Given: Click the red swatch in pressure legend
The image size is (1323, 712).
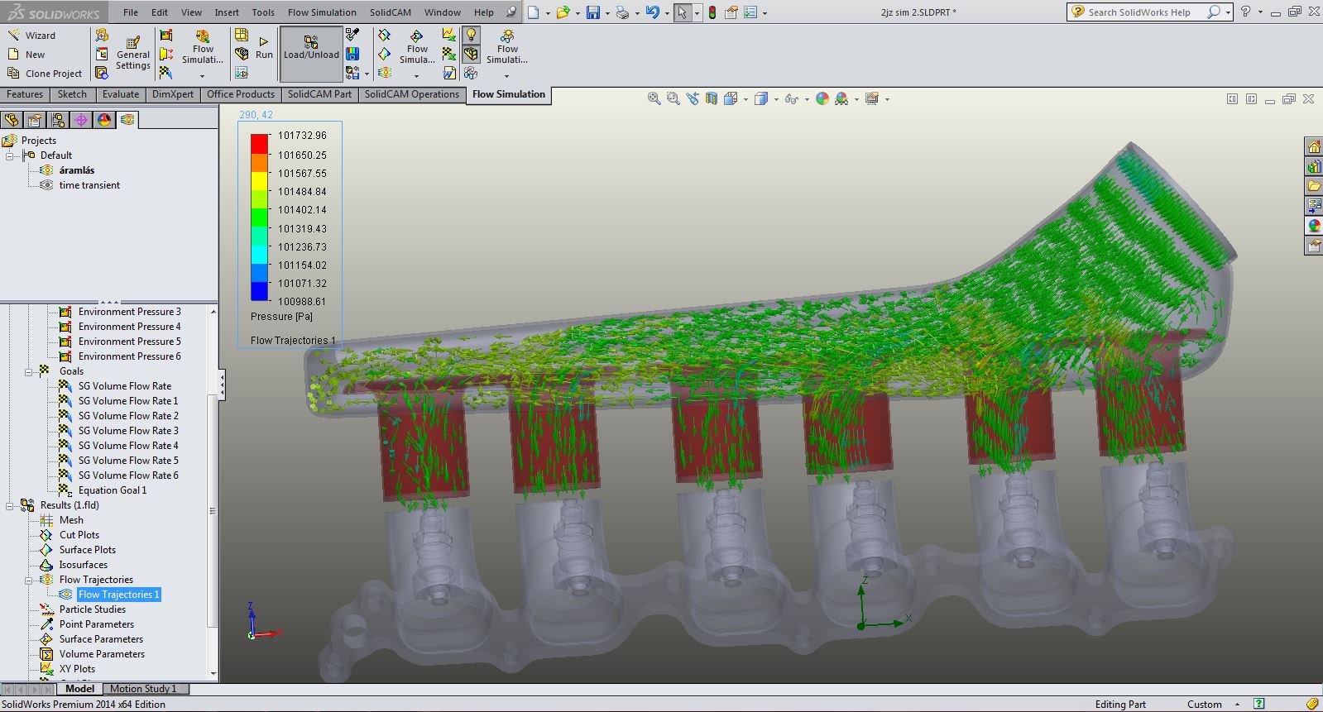Looking at the screenshot, I should (x=259, y=143).
